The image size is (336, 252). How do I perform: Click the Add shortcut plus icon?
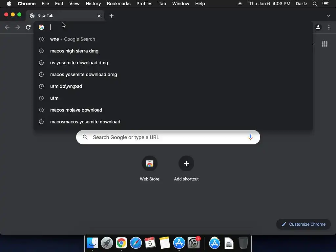pyautogui.click(x=186, y=163)
